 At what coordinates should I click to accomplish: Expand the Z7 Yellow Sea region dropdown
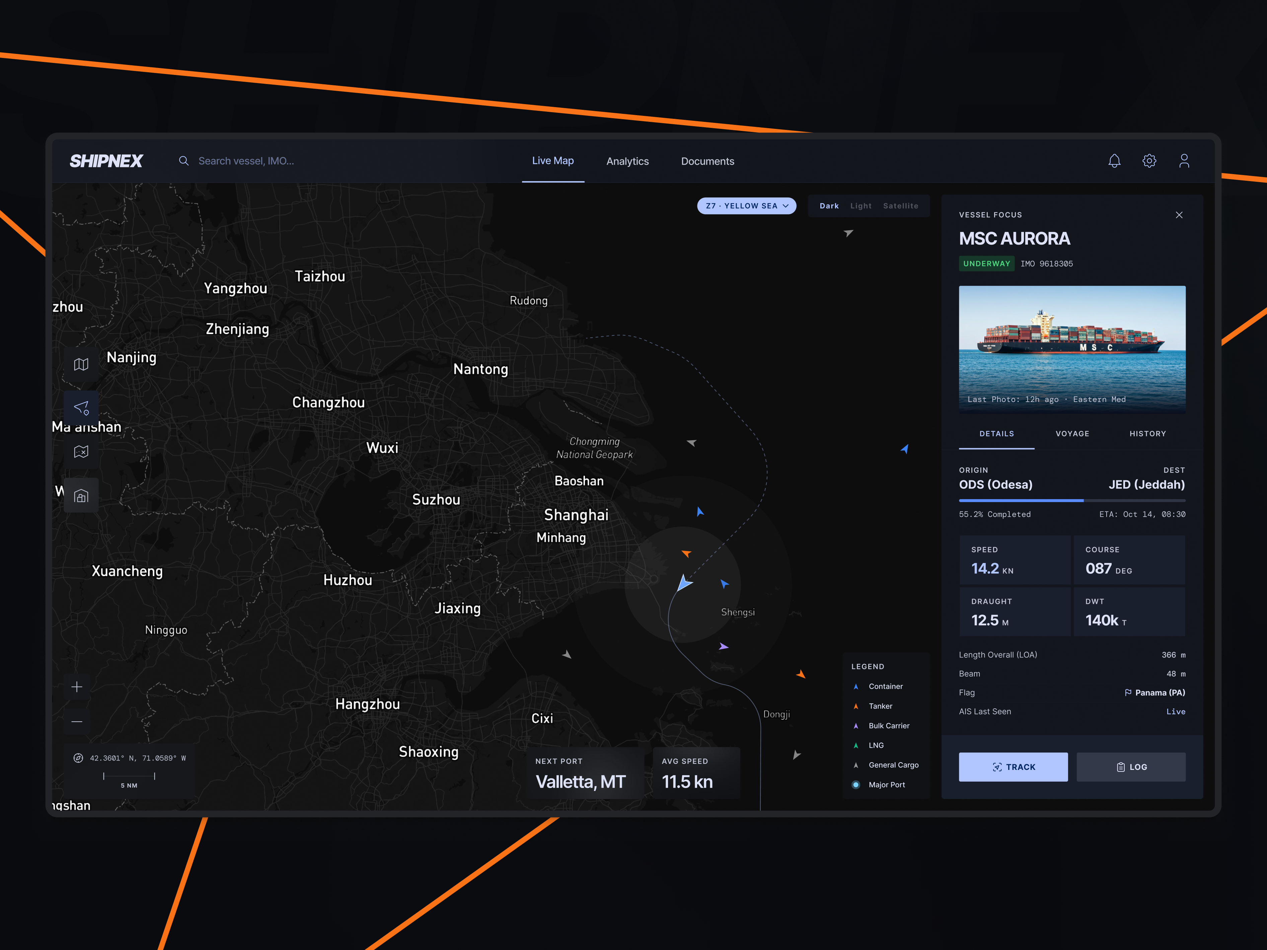pos(746,206)
